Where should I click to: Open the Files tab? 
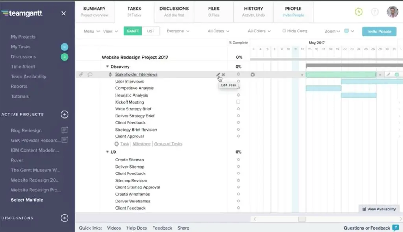pos(214,11)
